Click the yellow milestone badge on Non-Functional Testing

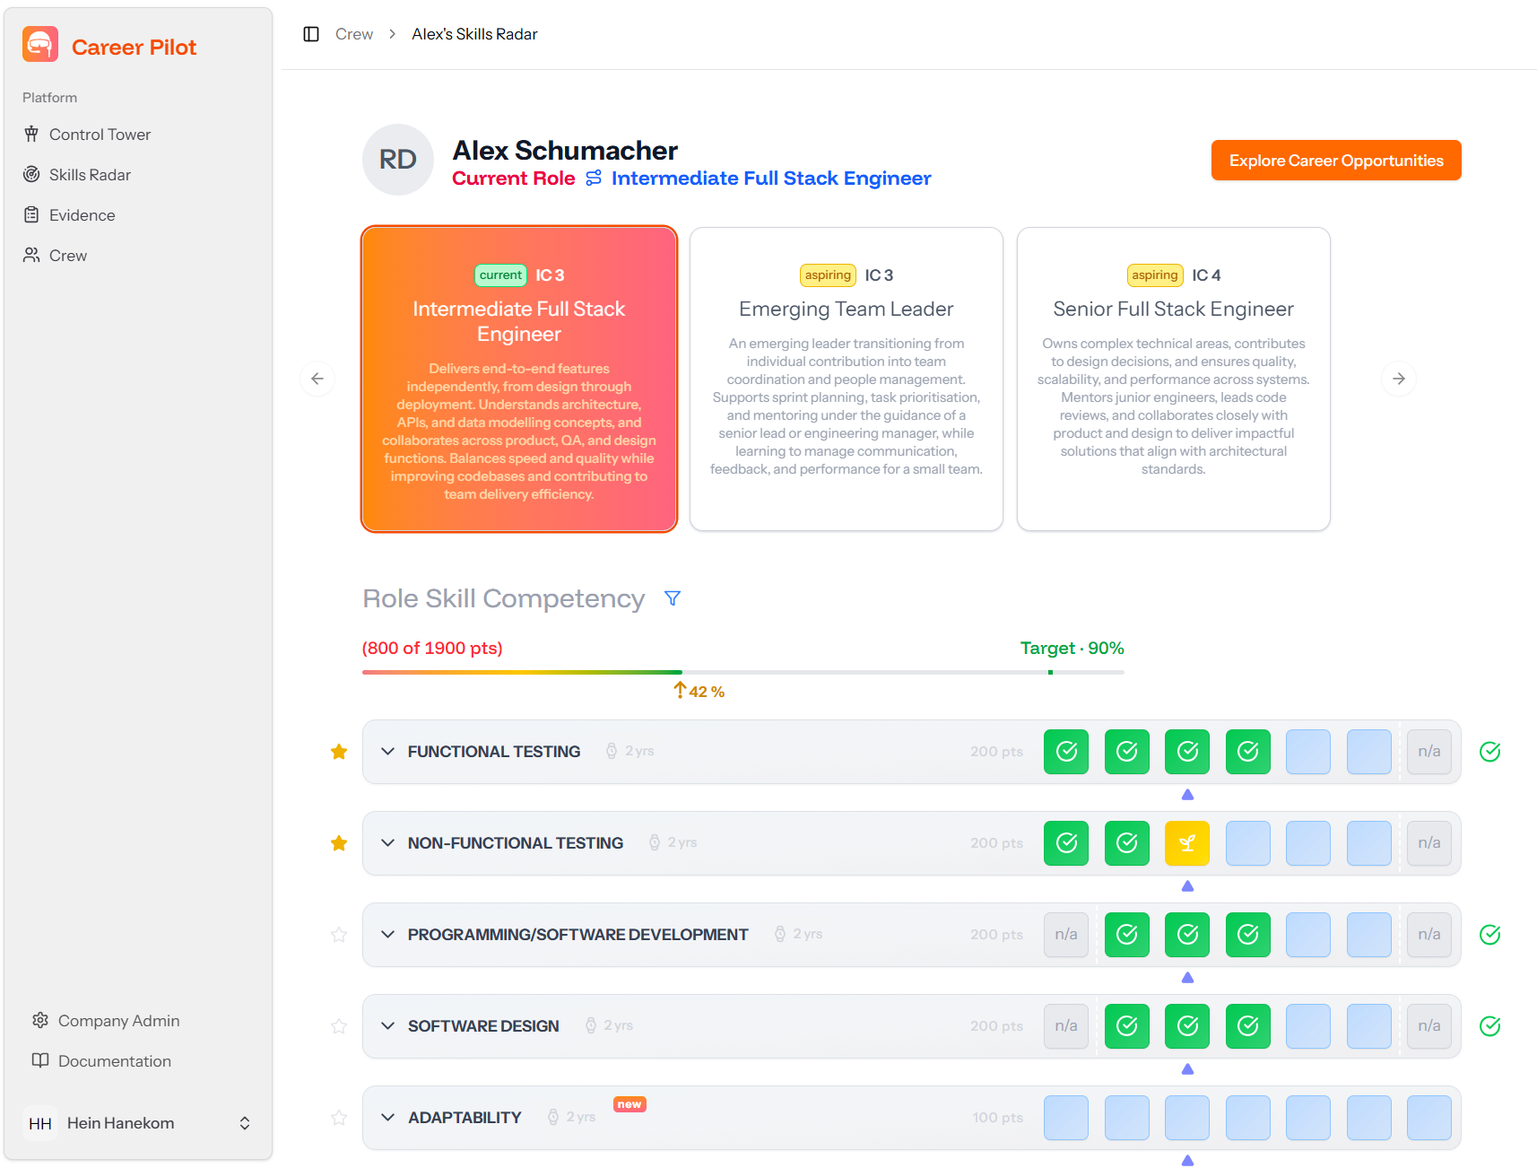pyautogui.click(x=1187, y=843)
